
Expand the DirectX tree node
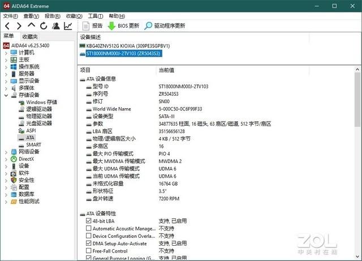coord(6,159)
